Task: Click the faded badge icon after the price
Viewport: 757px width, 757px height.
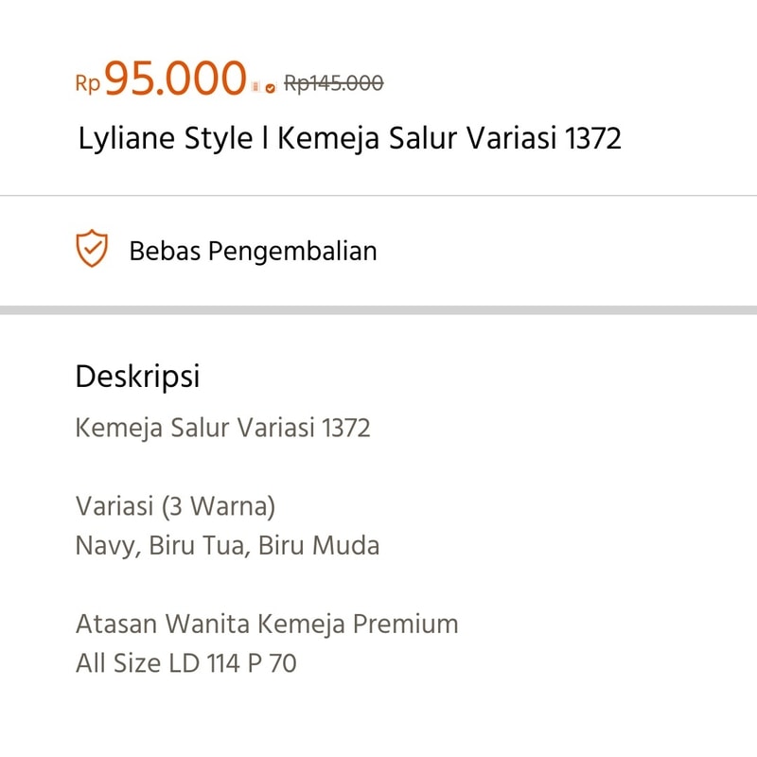Action: pos(255,87)
